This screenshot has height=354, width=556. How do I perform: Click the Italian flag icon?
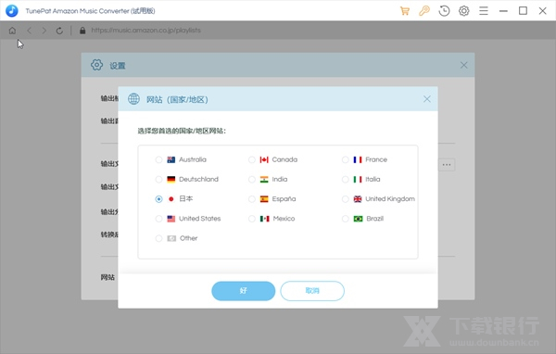pos(358,180)
